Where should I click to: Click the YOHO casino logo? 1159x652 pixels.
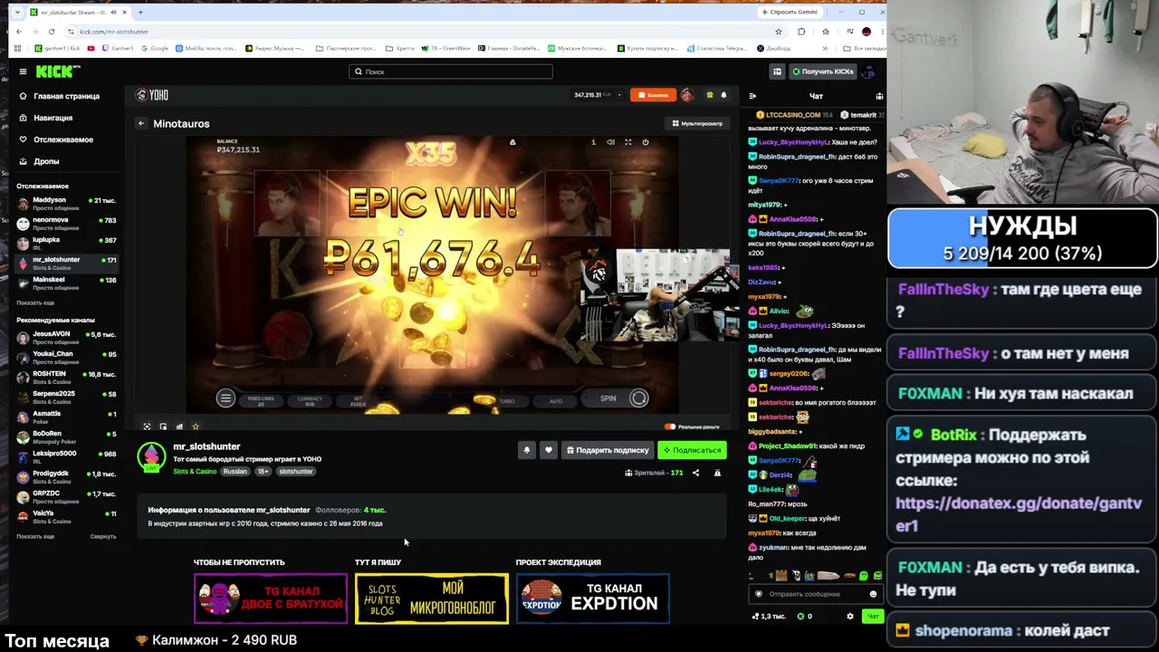[152, 95]
